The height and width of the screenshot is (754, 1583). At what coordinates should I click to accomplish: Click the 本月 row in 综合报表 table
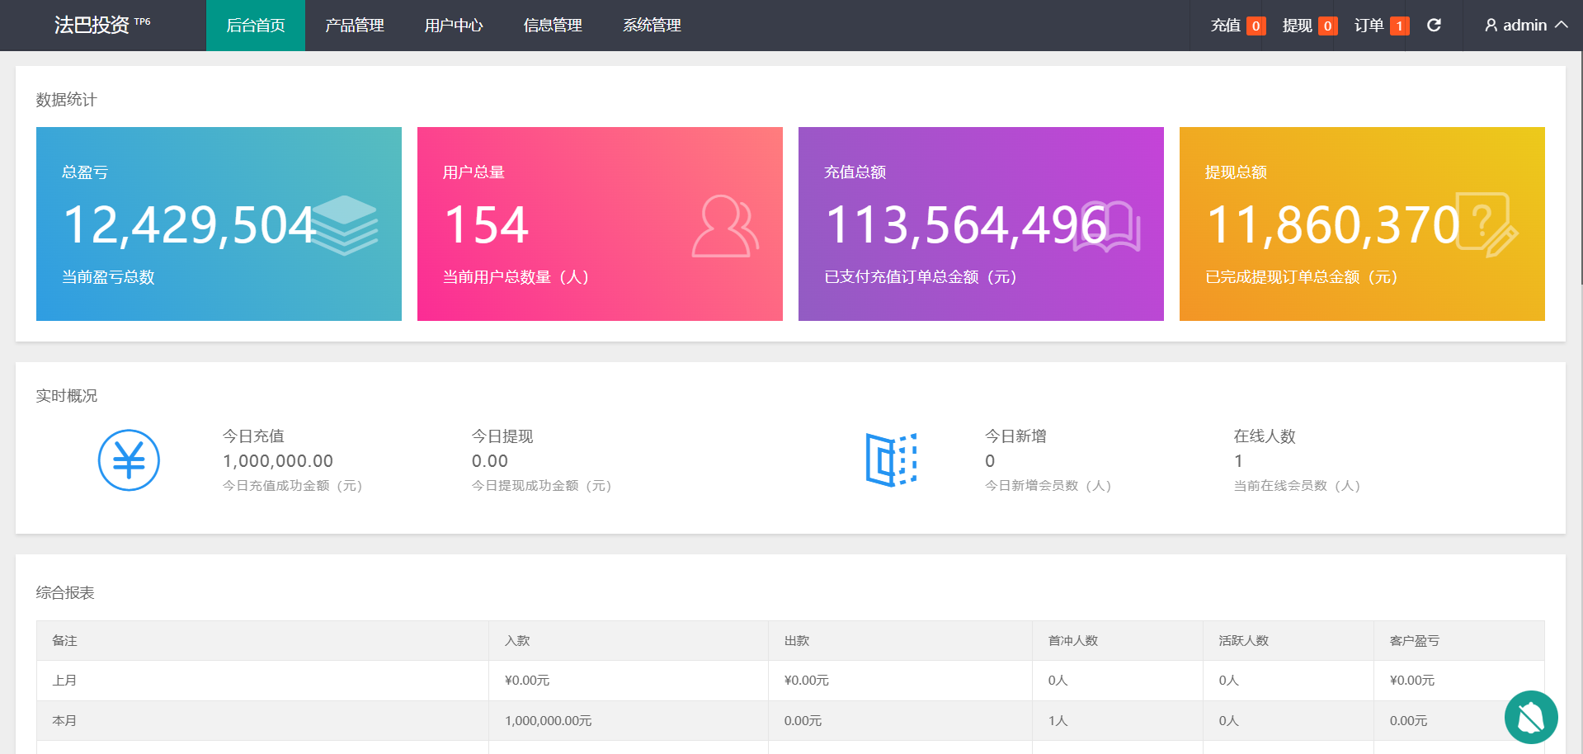64,721
